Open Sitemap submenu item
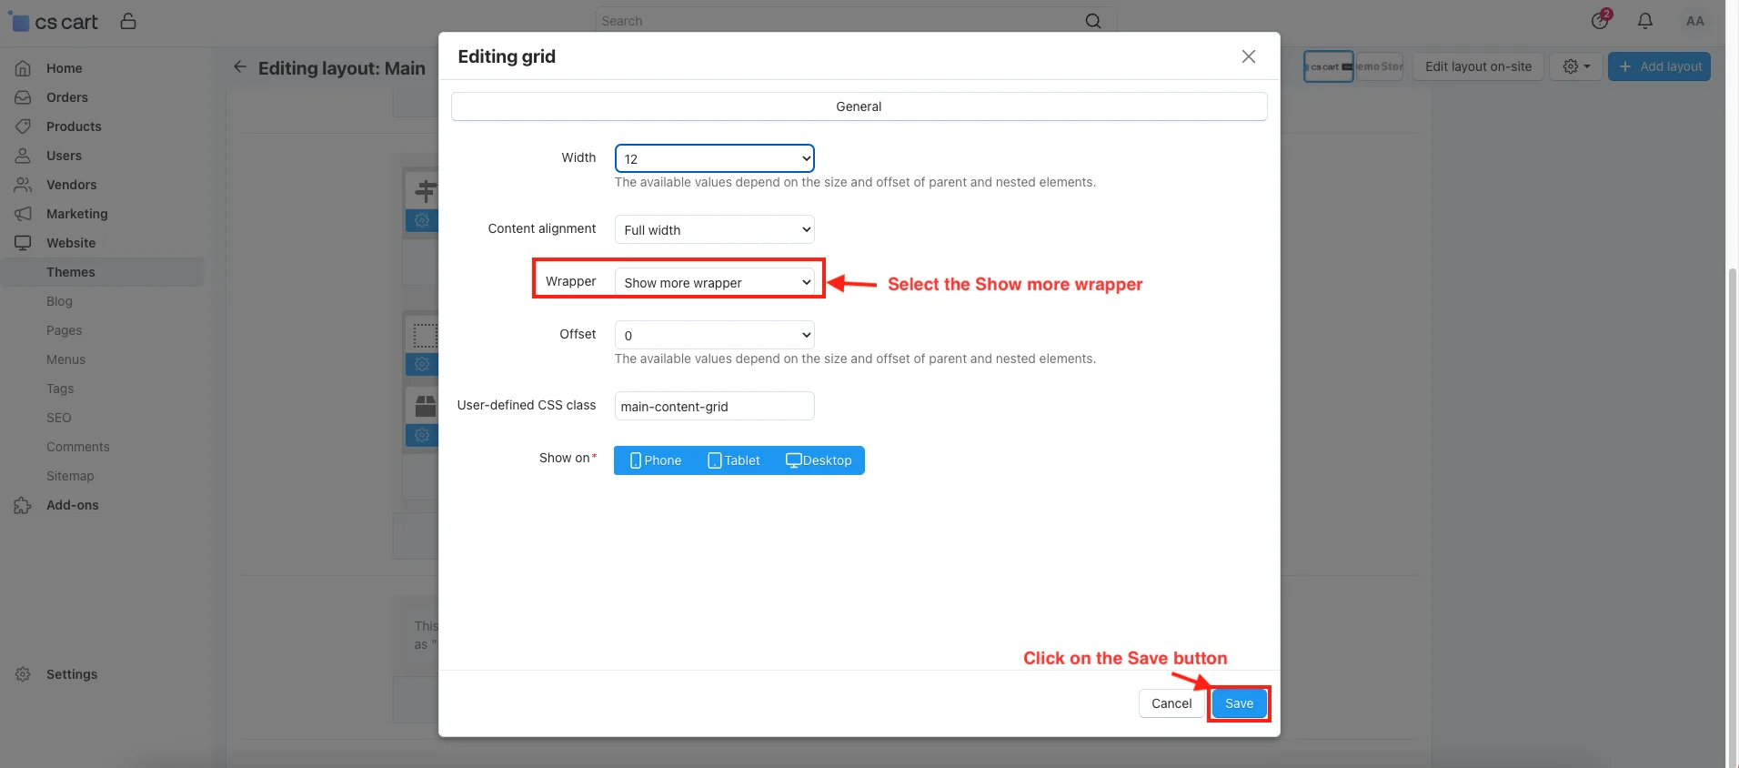This screenshot has width=1739, height=768. pos(70,476)
